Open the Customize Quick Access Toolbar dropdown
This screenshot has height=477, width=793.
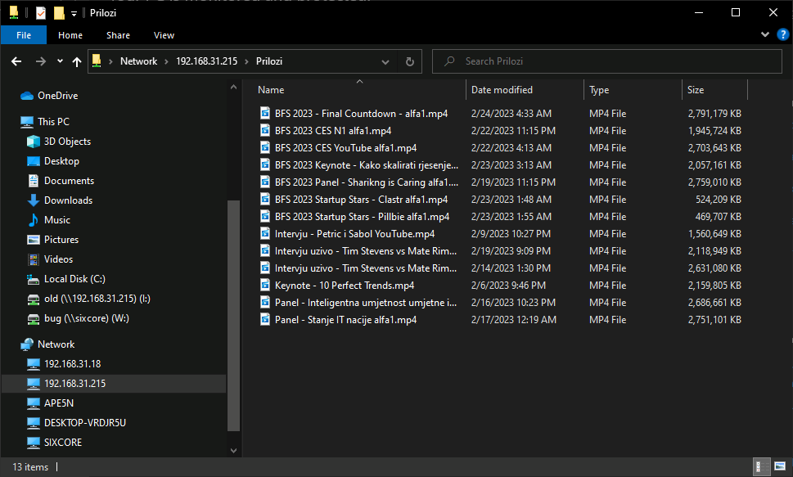[74, 13]
